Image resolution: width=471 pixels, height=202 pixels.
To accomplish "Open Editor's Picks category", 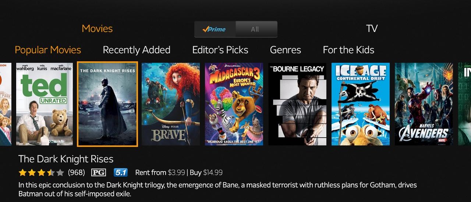I will click(x=220, y=50).
